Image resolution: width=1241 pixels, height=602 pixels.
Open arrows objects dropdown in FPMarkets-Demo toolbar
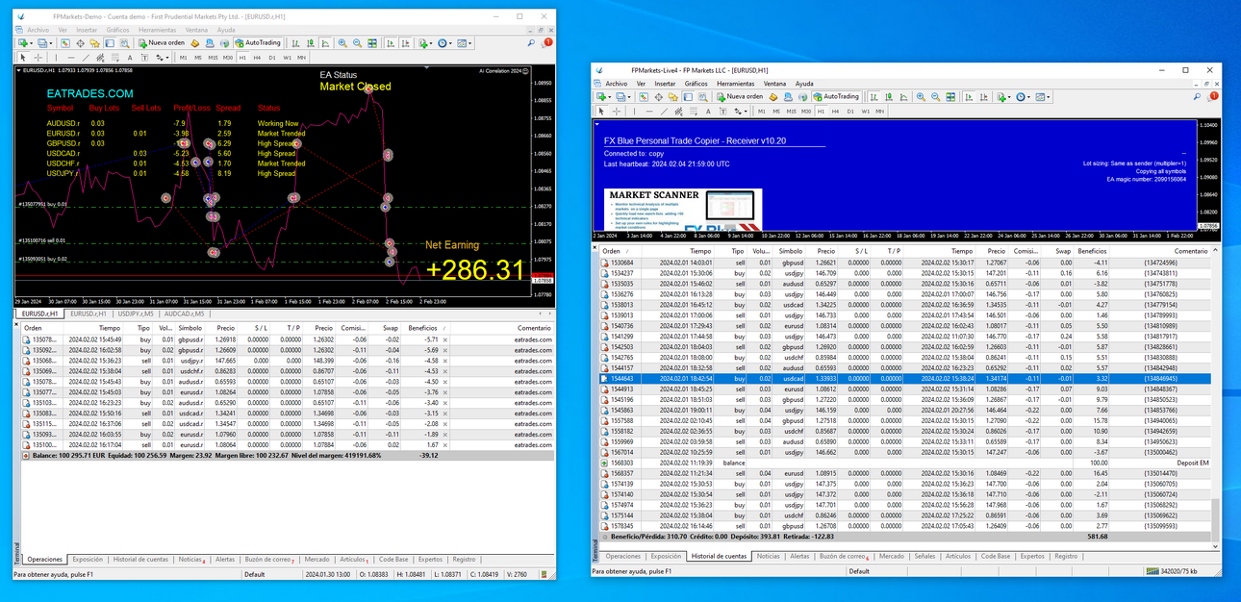[x=163, y=58]
